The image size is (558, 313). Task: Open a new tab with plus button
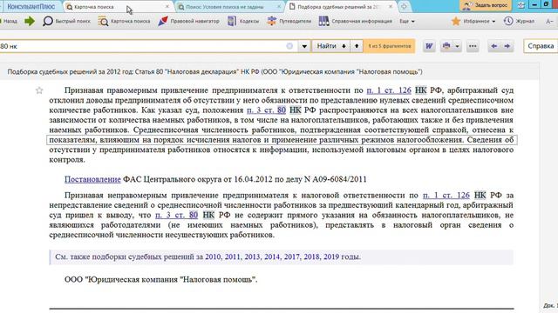[x=404, y=6]
